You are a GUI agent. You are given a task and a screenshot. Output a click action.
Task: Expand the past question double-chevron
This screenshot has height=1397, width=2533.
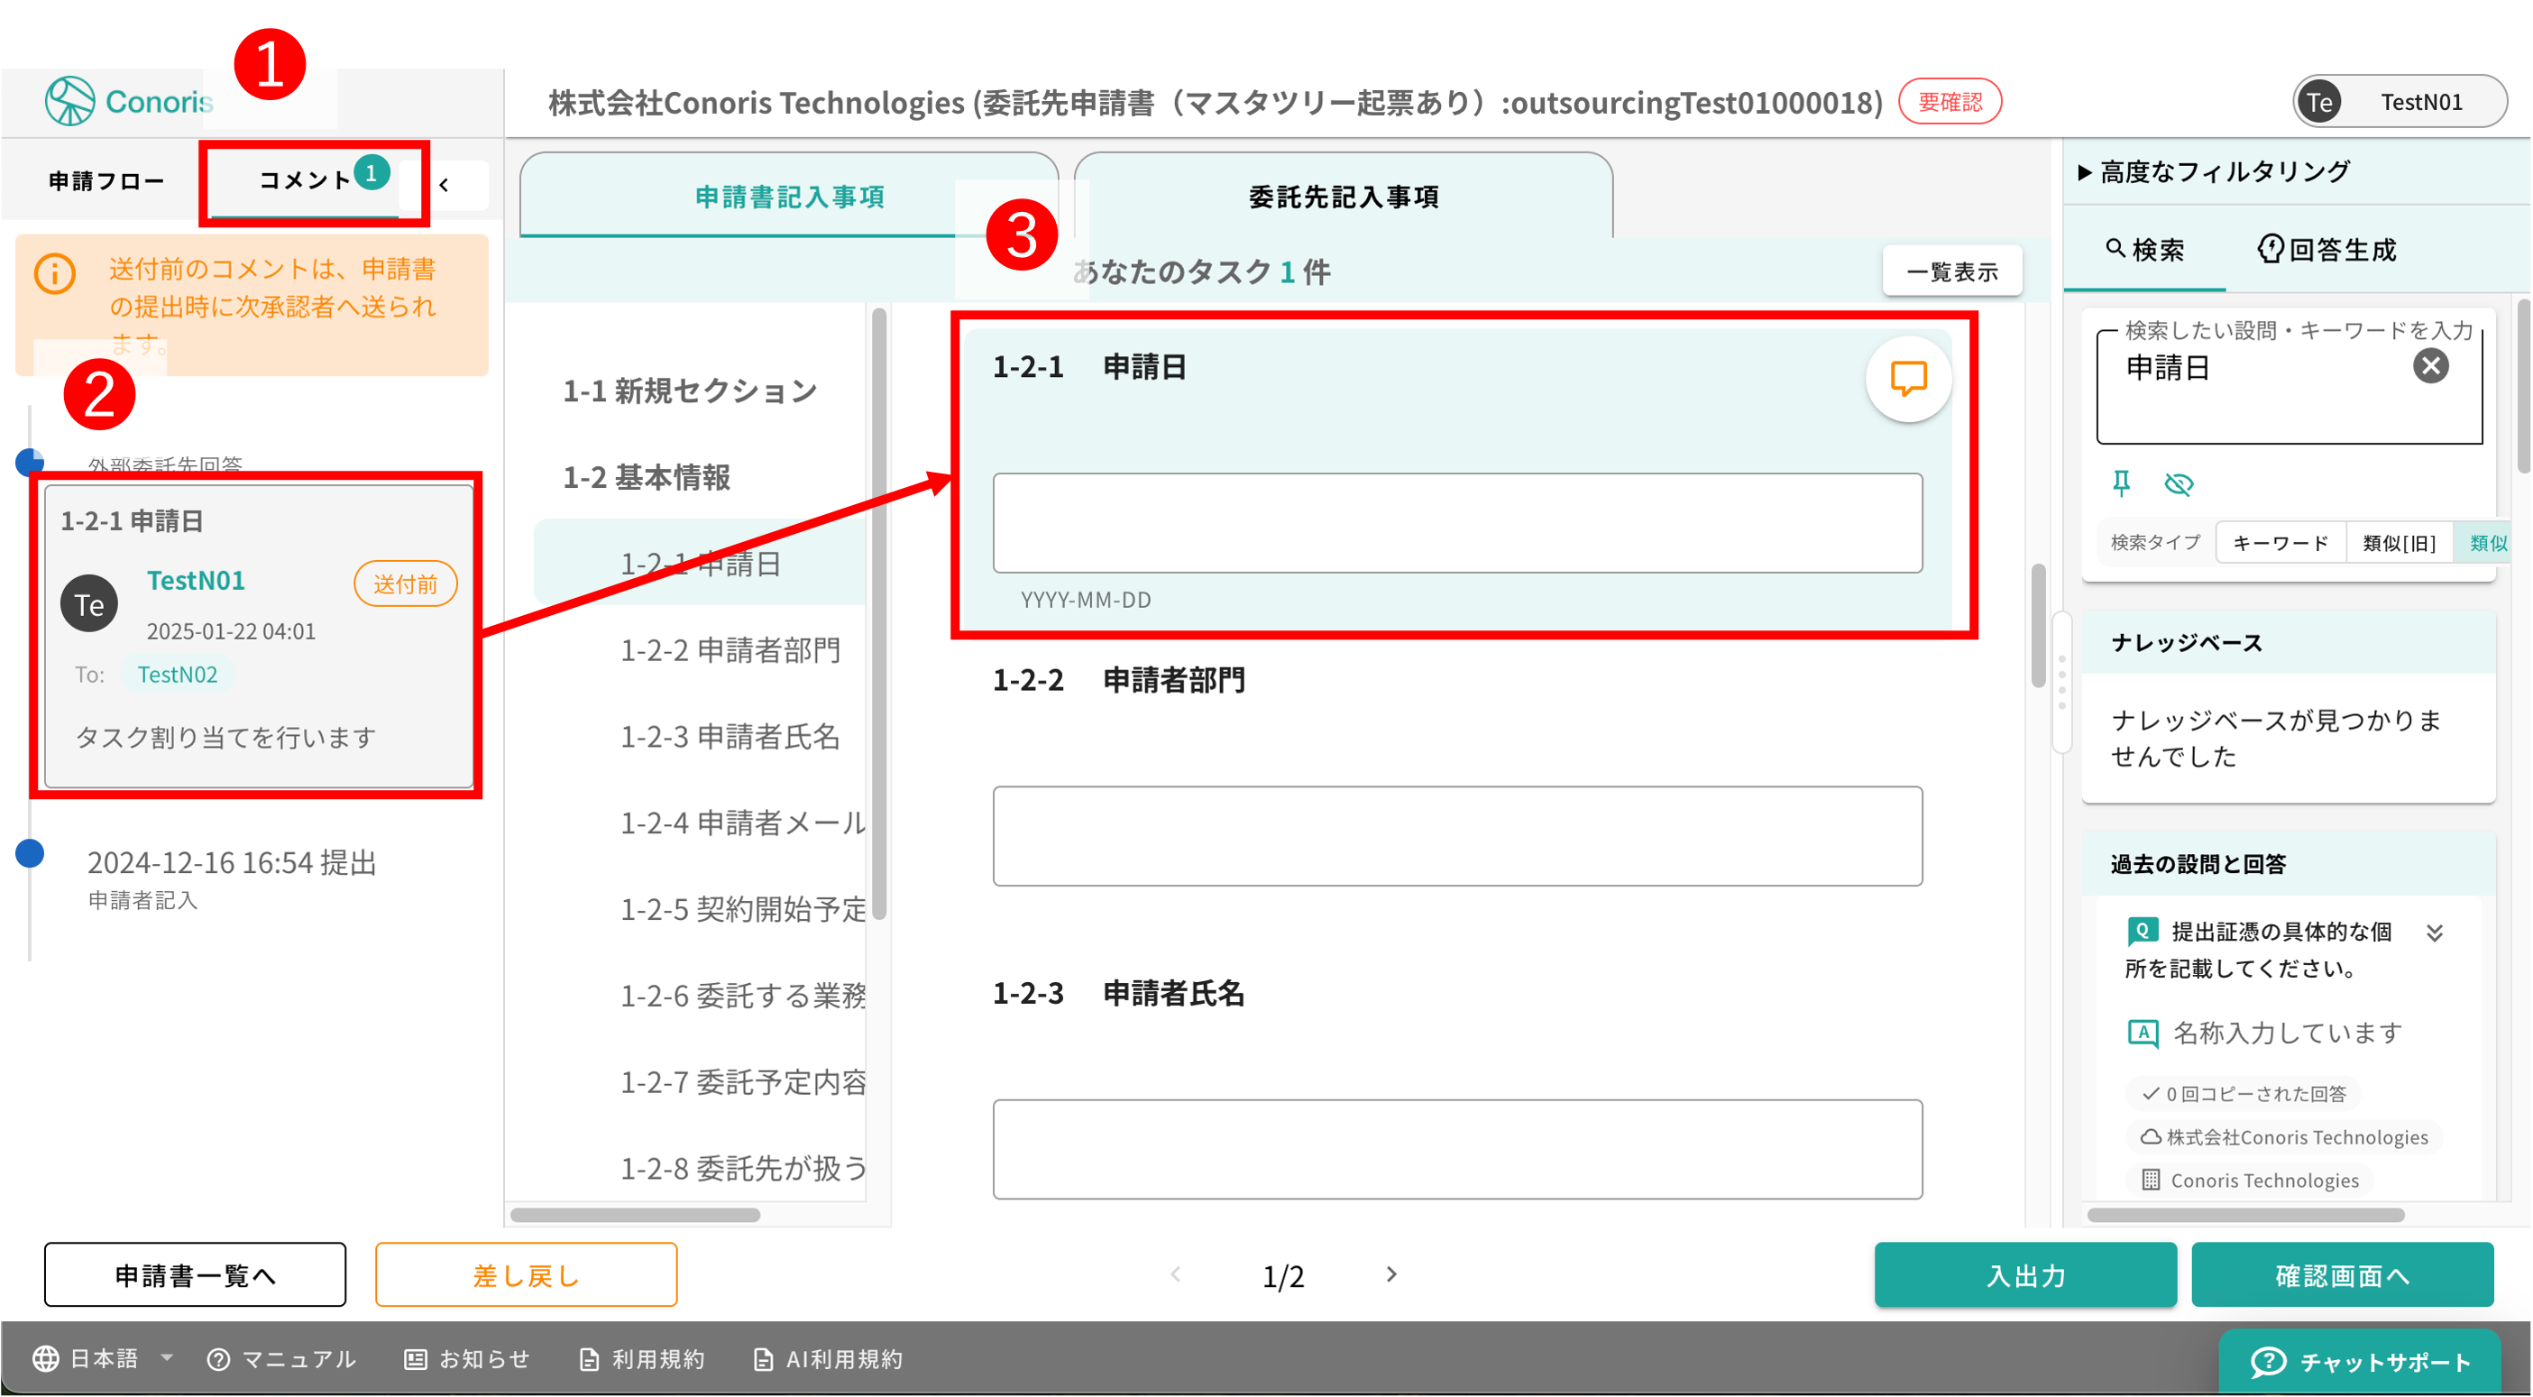[2434, 933]
